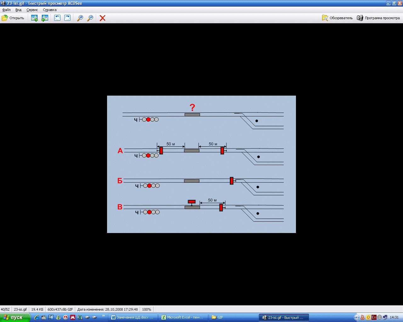The height and width of the screenshot is (322, 403).
Task: Switch to Microsoft Excel taskbar window
Action: coord(183,317)
